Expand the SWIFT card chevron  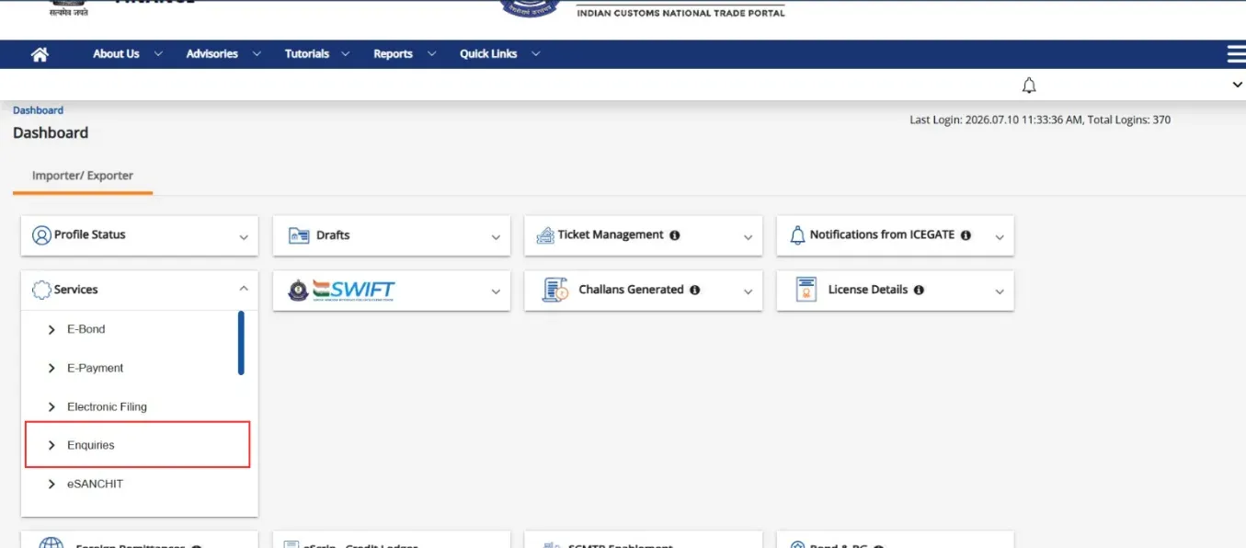[x=496, y=291]
